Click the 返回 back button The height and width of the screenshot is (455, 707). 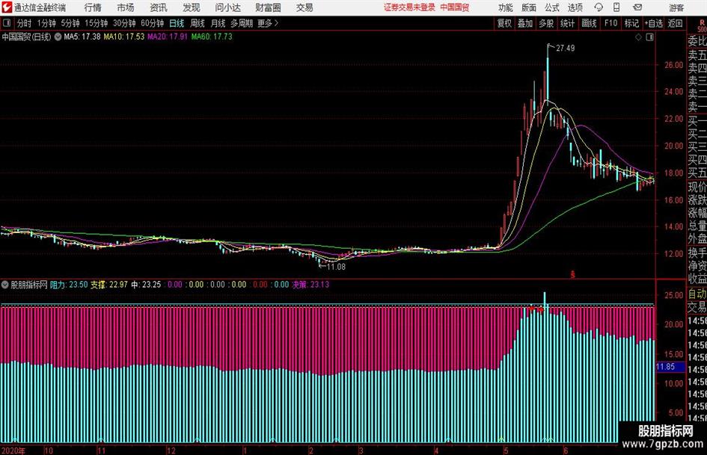pyautogui.click(x=675, y=23)
